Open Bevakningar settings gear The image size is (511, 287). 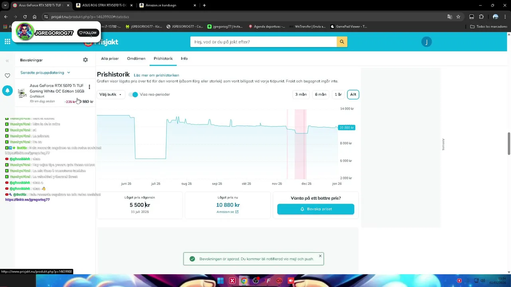click(85, 60)
